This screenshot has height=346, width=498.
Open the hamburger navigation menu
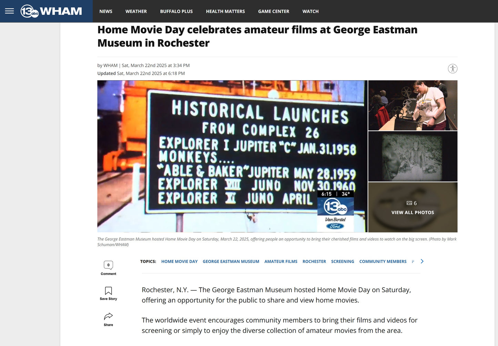pos(9,11)
